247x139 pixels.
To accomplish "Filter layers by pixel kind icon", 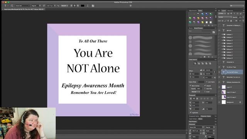I will (228, 14).
